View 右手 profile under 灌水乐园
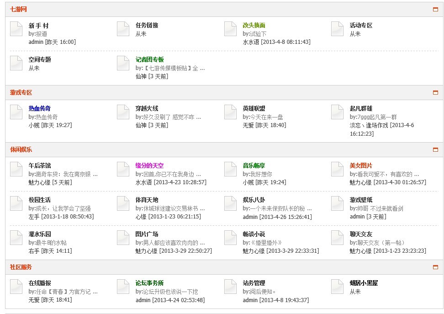 34,251
